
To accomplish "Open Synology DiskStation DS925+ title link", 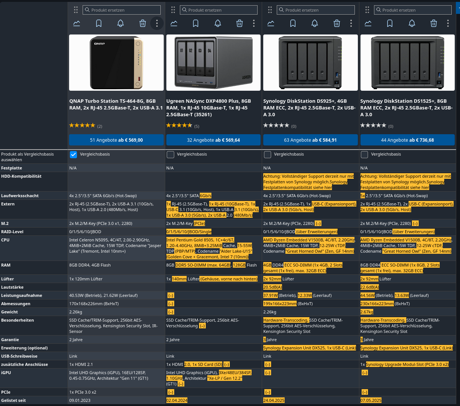I will click(x=309, y=108).
